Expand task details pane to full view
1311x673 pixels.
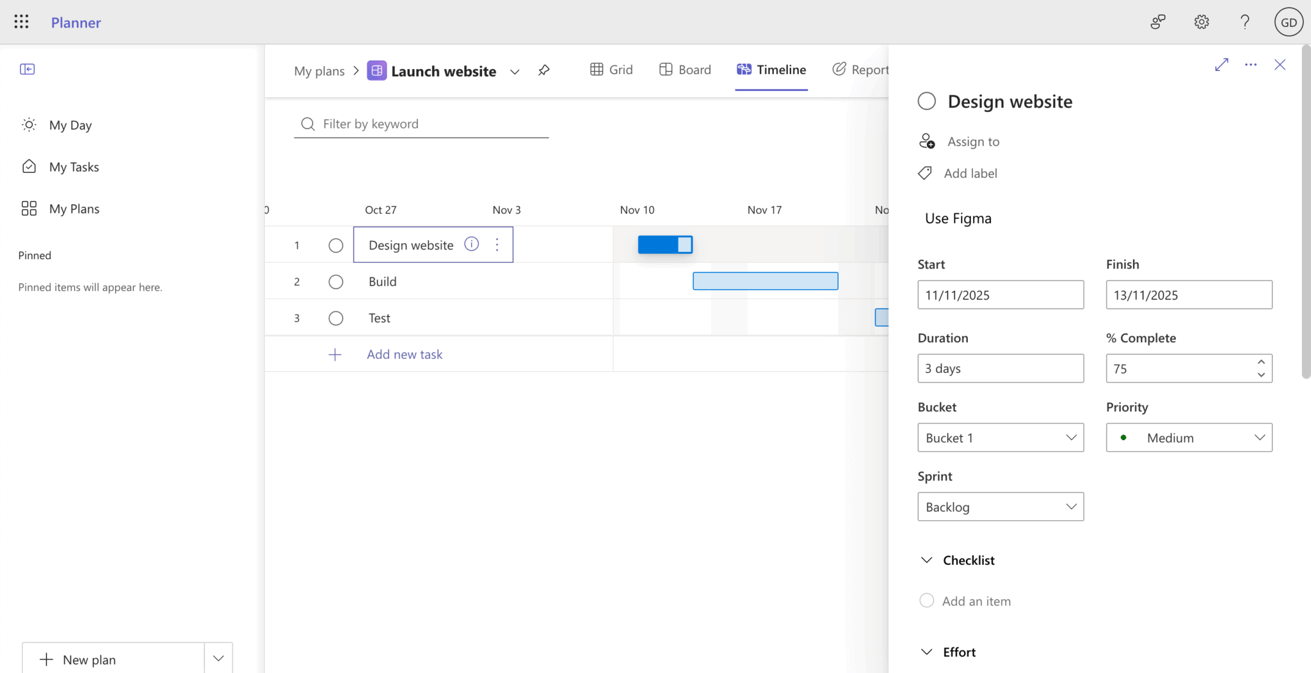coord(1221,65)
